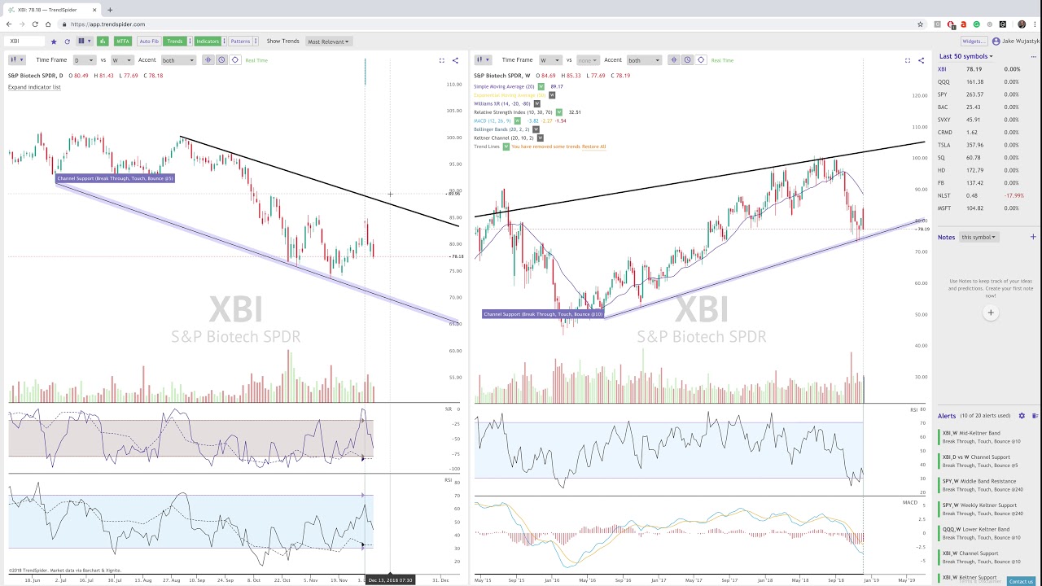The height and width of the screenshot is (586, 1042).
Task: Open the Last 50 symbols dropdown
Action: 966,56
